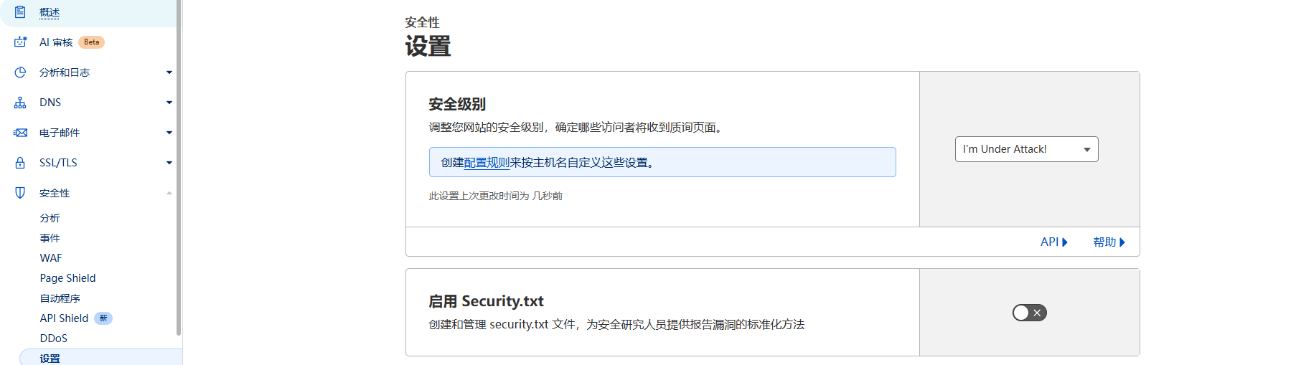This screenshot has height=365, width=1296.
Task: Open the 配置规则 link
Action: [x=487, y=163]
